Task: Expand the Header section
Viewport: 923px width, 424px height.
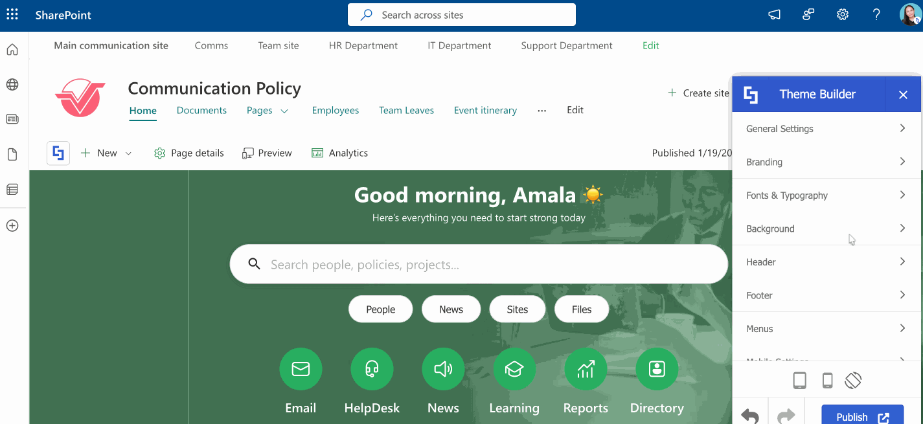Action: coord(826,262)
